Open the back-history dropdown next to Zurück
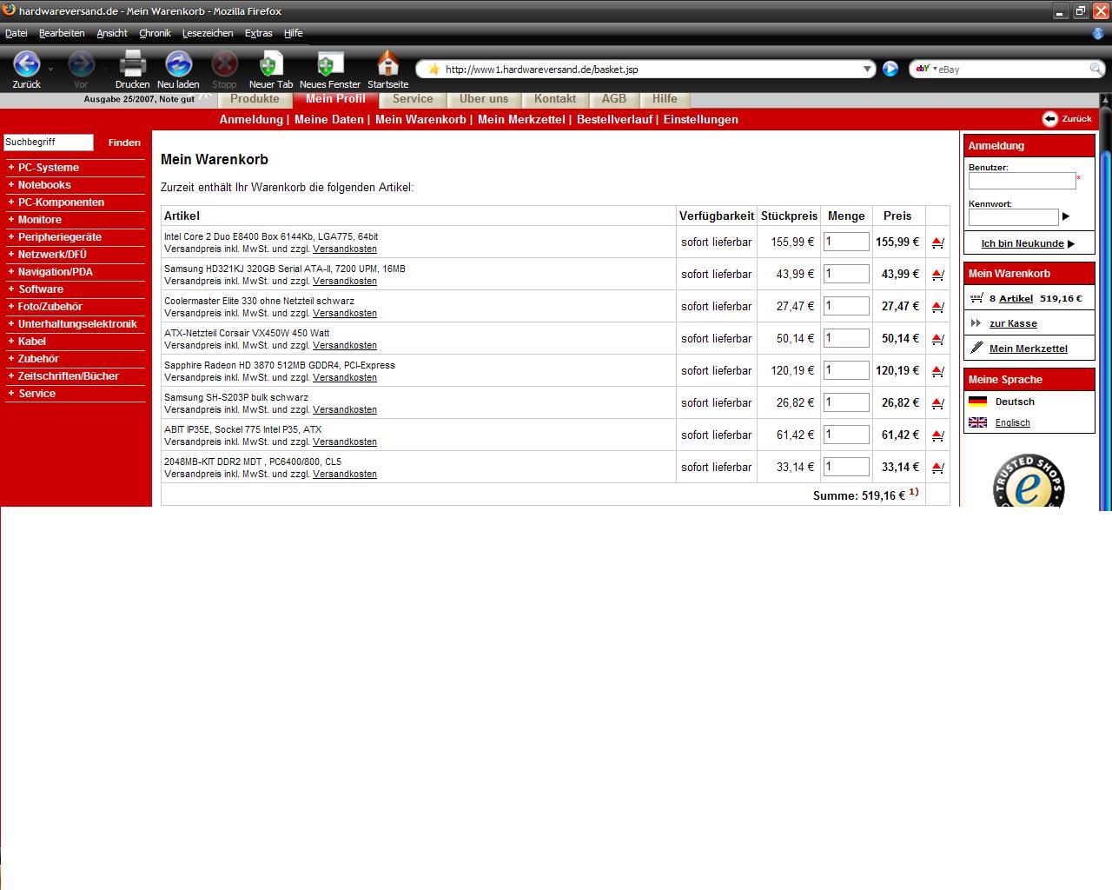This screenshot has width=1112, height=890. tap(50, 68)
